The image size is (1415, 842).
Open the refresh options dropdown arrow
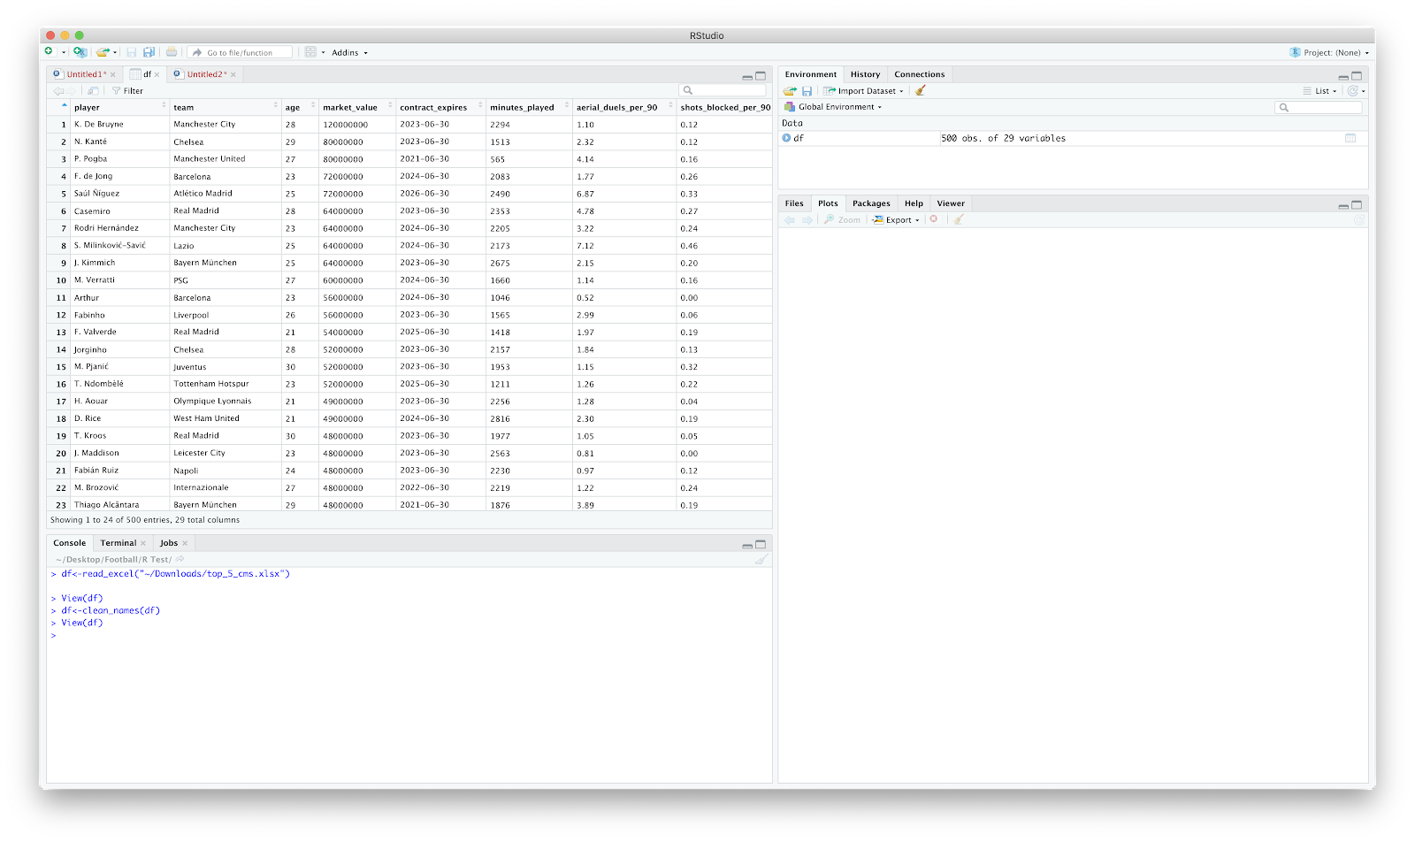(x=1364, y=91)
